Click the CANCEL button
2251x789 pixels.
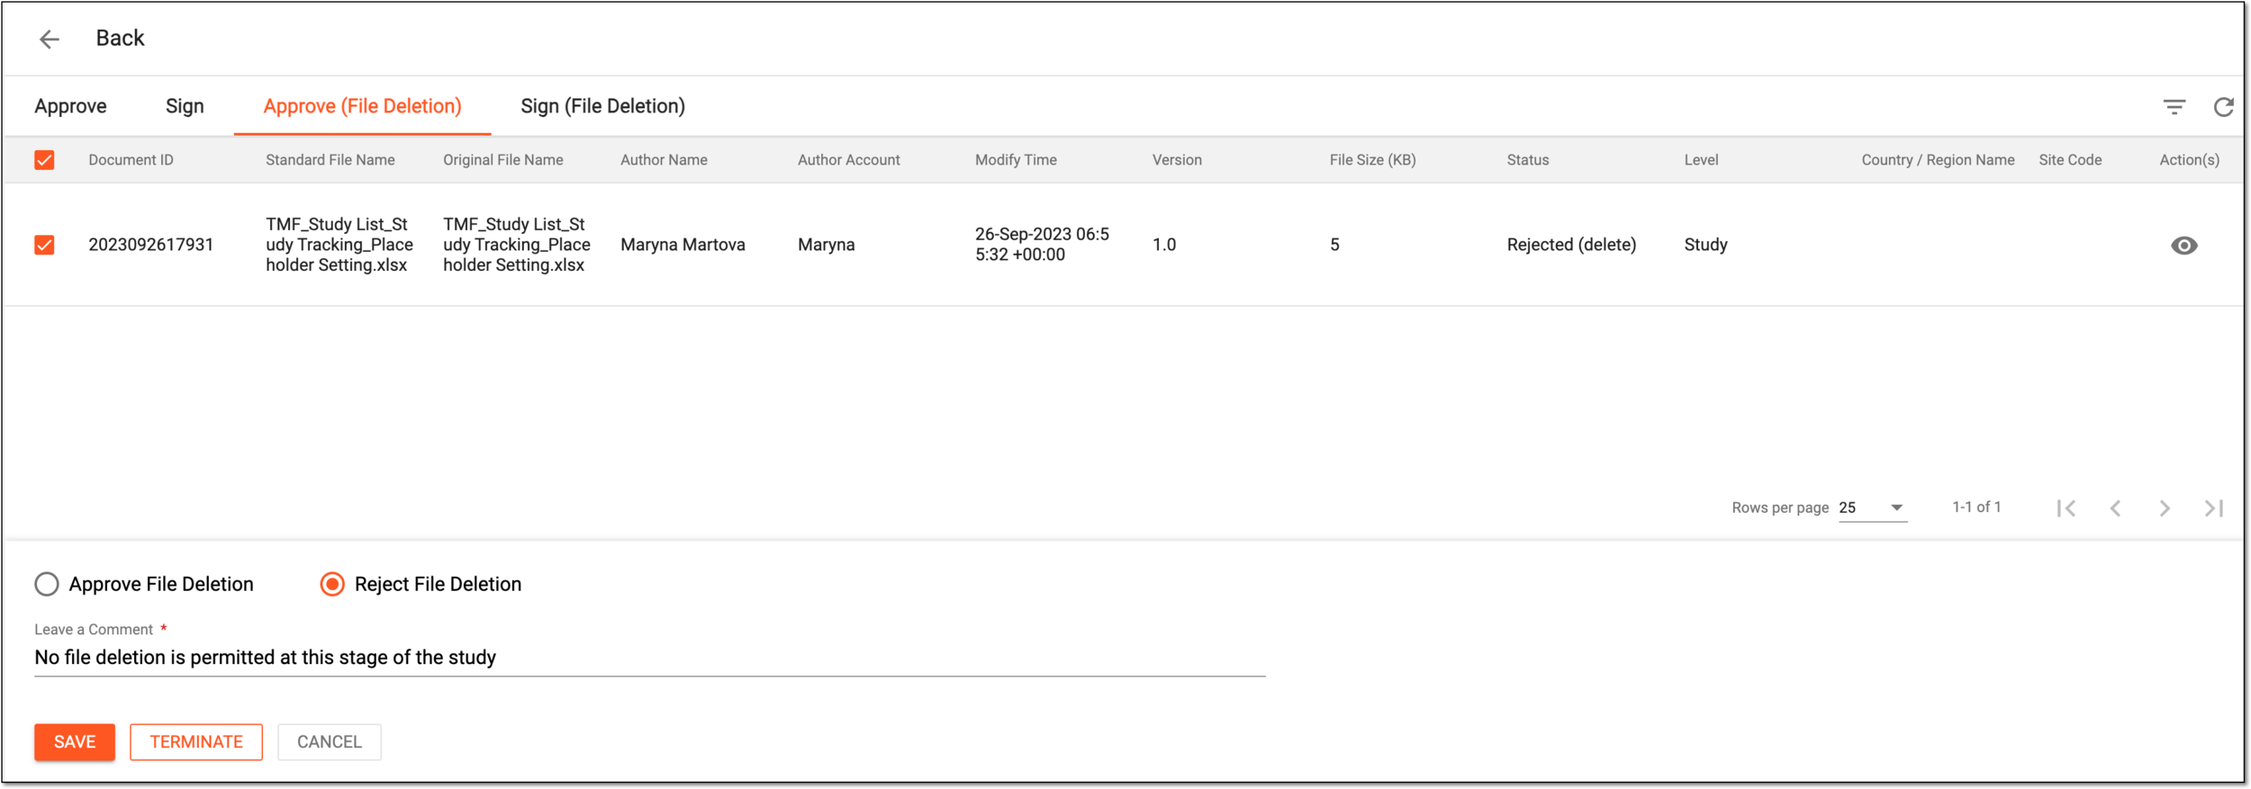pos(330,742)
